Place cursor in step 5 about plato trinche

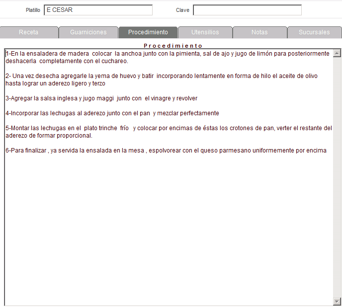coord(149,128)
